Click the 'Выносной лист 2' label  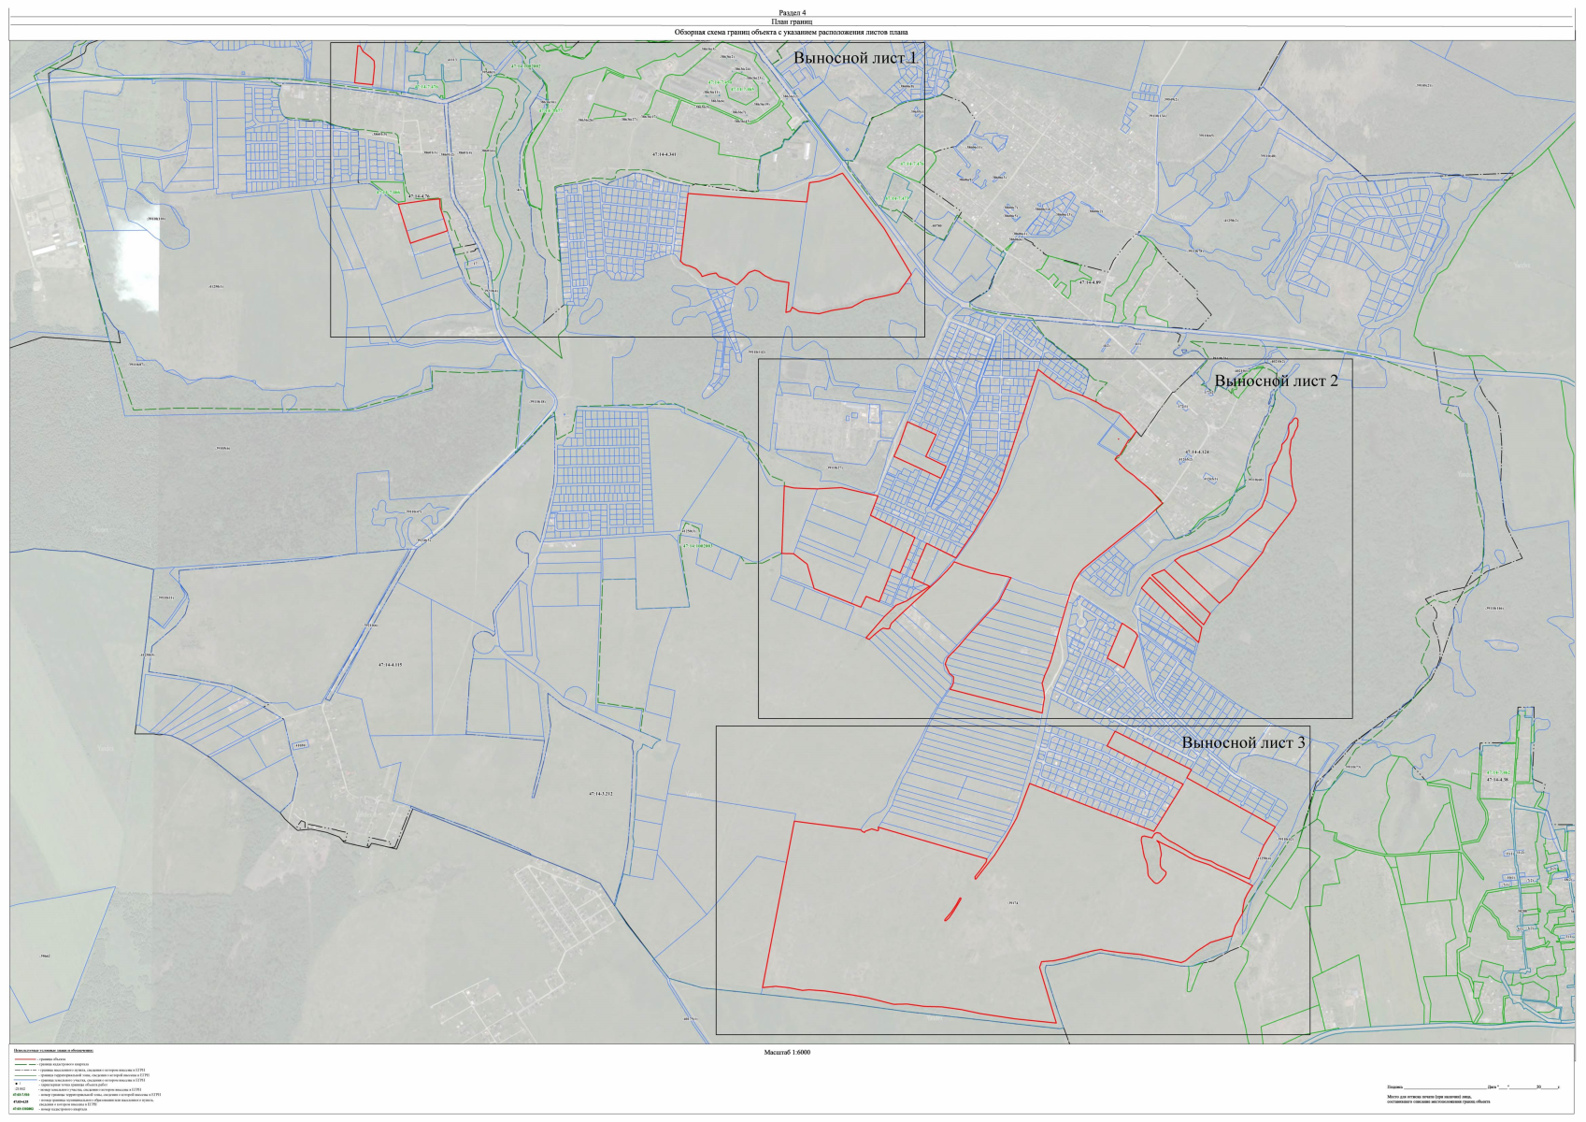1276,381
